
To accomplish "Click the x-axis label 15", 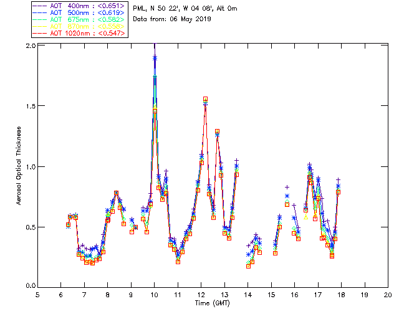I will [x=271, y=295].
